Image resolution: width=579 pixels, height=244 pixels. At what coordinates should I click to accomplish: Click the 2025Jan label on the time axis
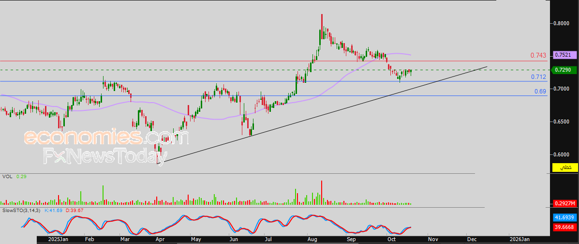(x=58, y=239)
